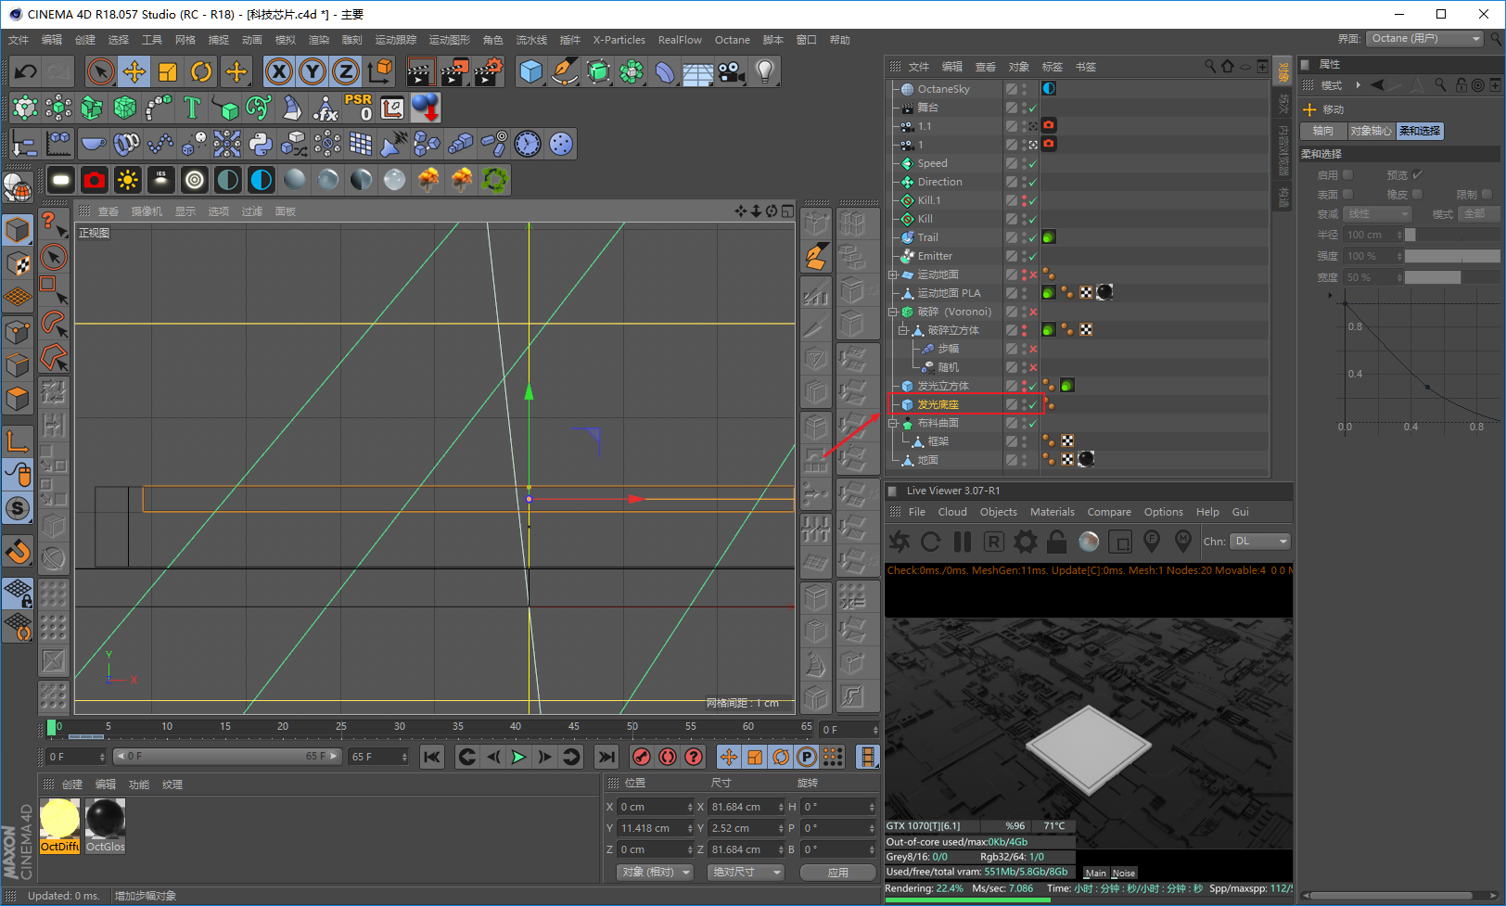Select the Move tool in top toolbar
Viewport: 1506px width, 906px height.
[x=134, y=71]
